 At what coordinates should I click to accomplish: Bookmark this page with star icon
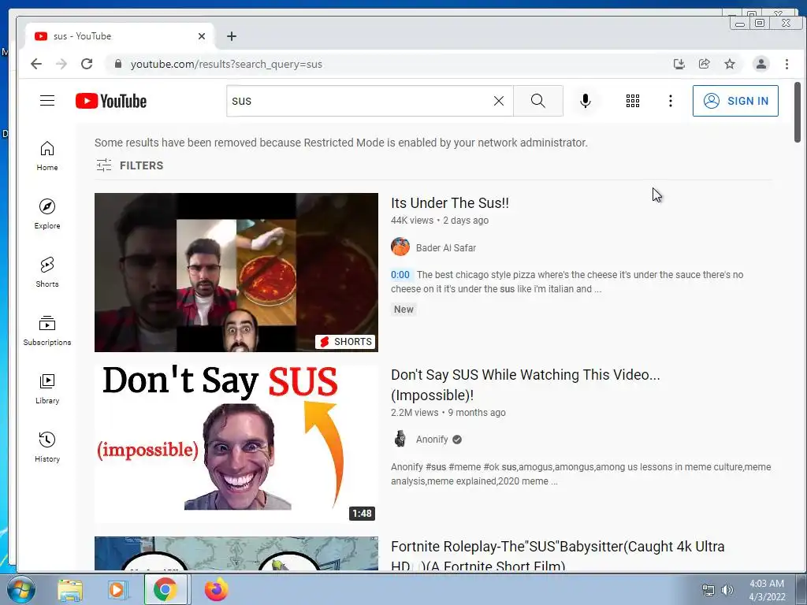(729, 64)
